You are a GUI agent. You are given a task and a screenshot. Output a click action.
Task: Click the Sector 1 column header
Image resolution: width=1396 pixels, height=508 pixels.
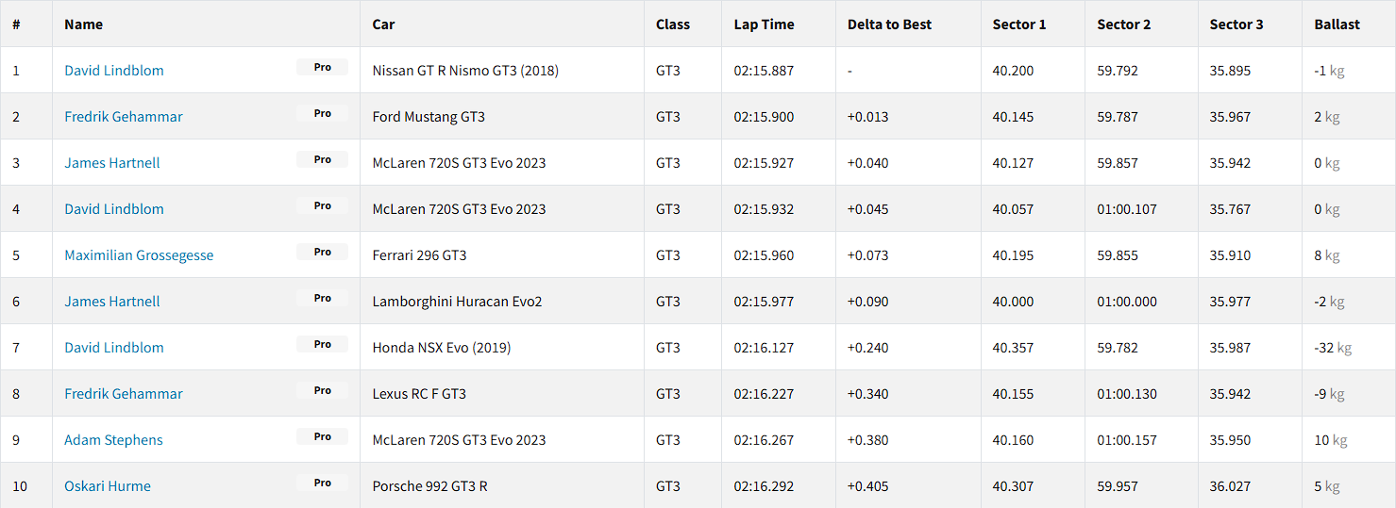1018,25
